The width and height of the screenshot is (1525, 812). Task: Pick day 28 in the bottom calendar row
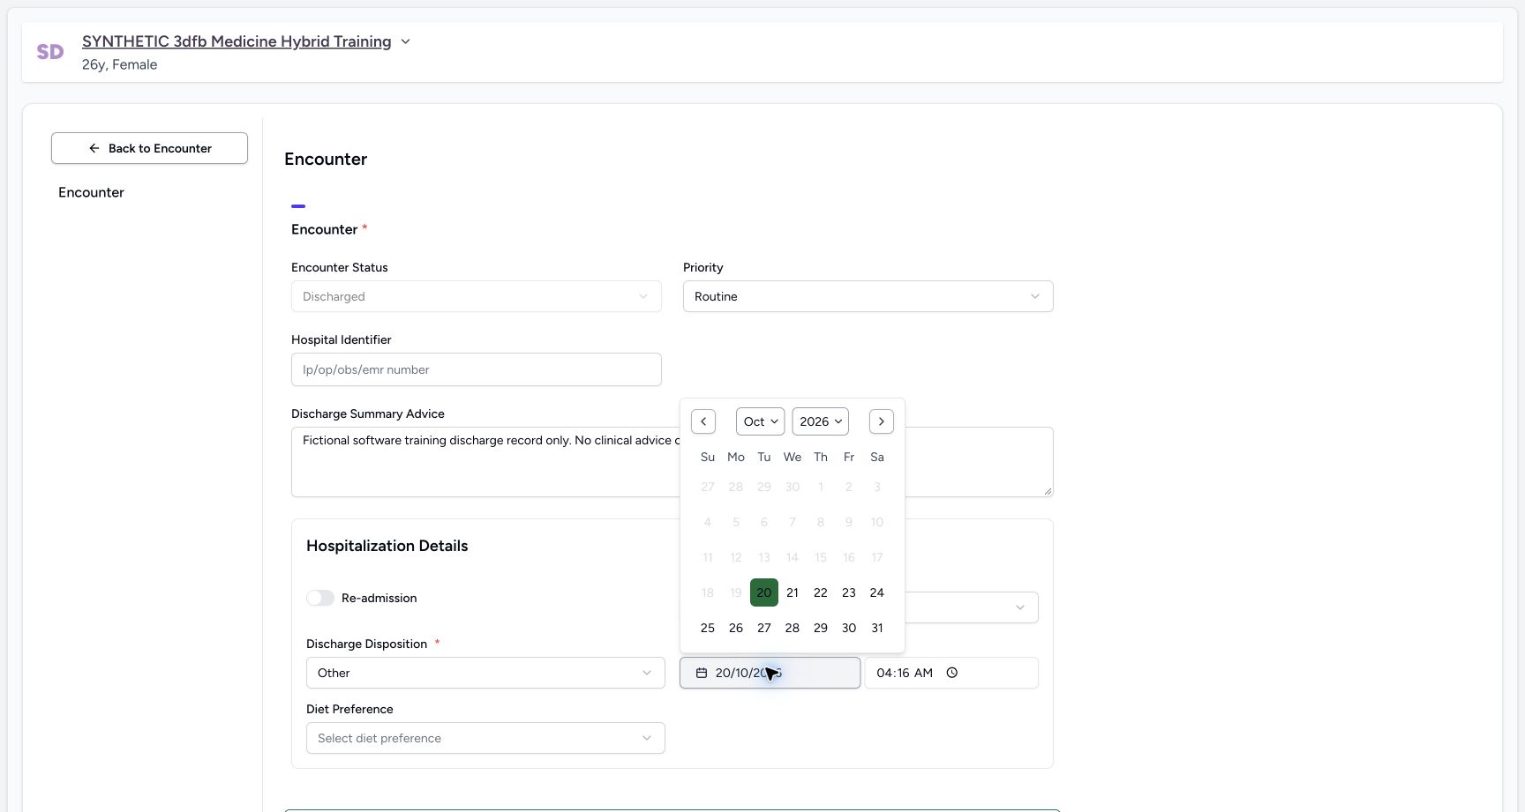793,628
